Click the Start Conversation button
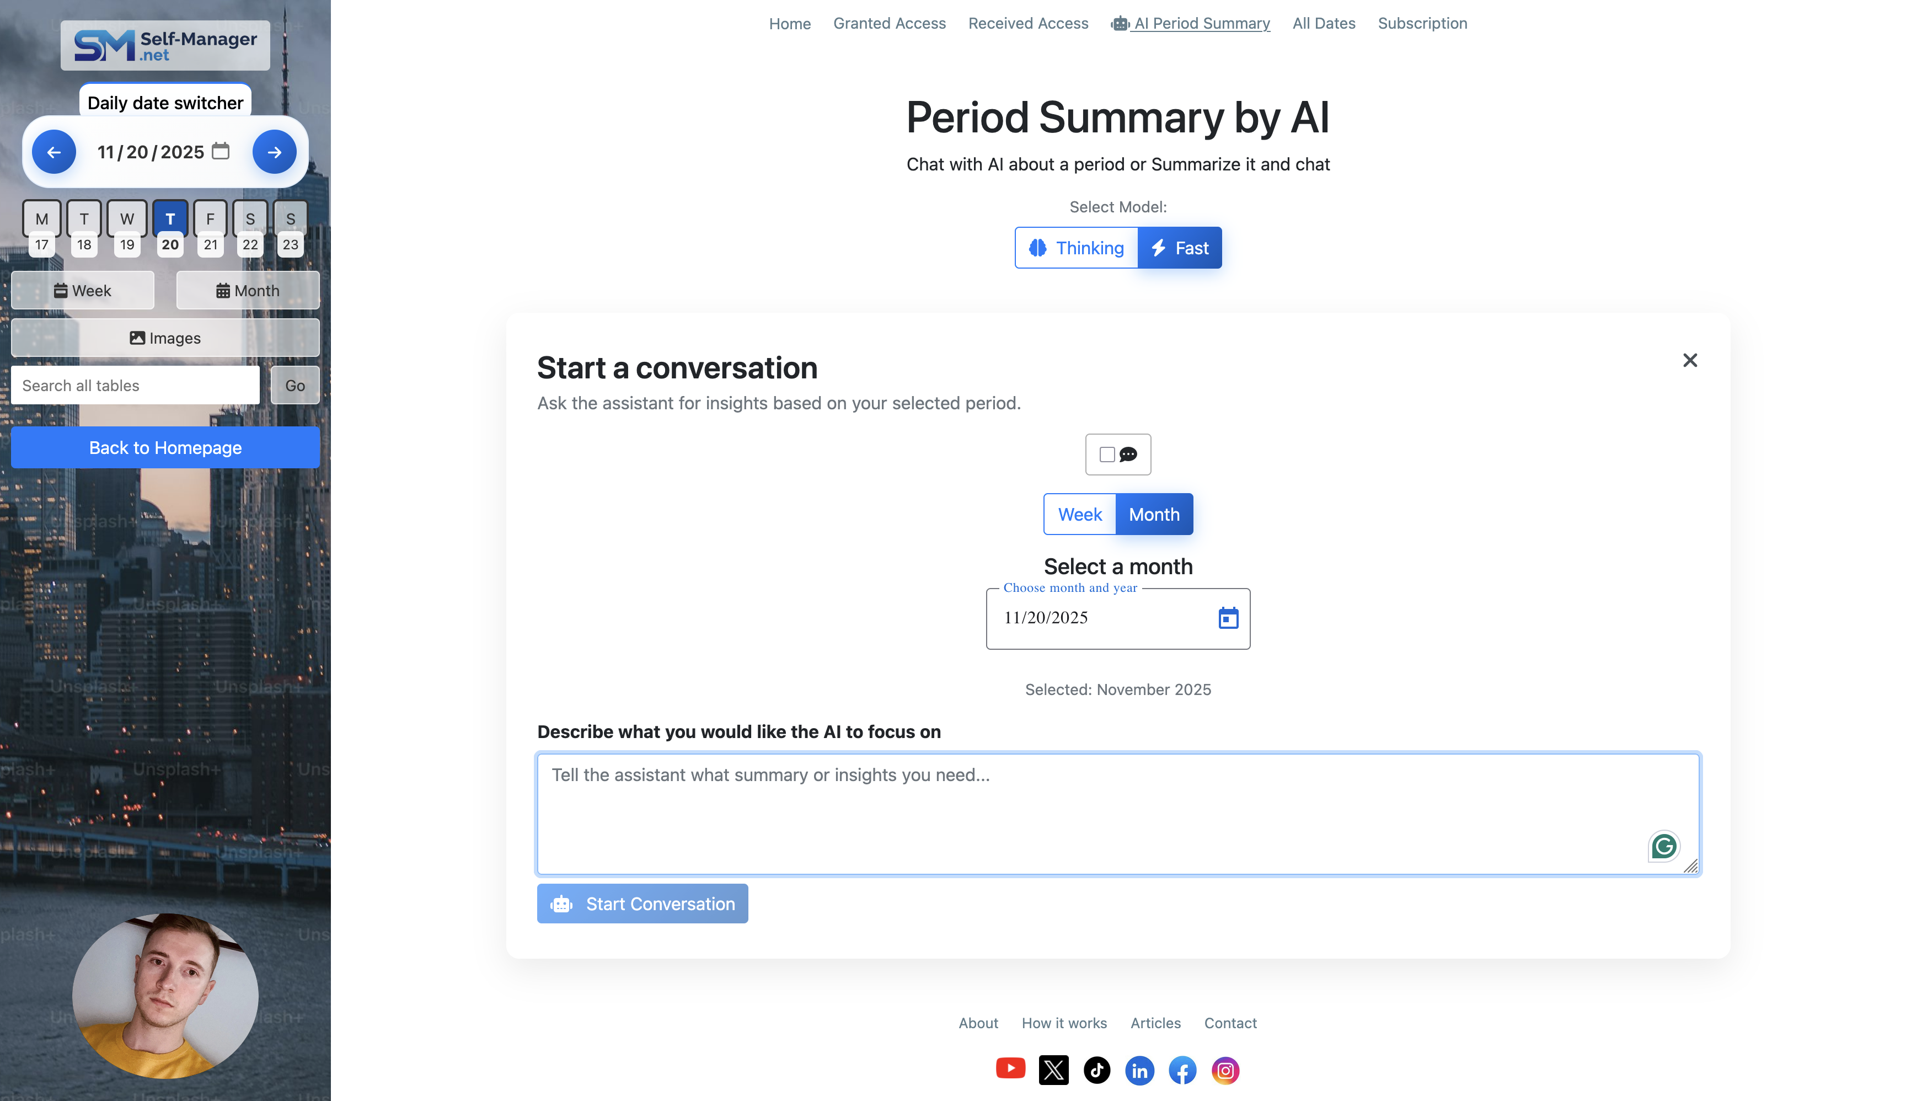Viewport: 1906px width, 1101px height. [x=642, y=904]
